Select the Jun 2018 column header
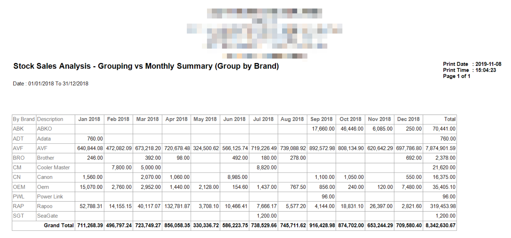 coord(234,119)
